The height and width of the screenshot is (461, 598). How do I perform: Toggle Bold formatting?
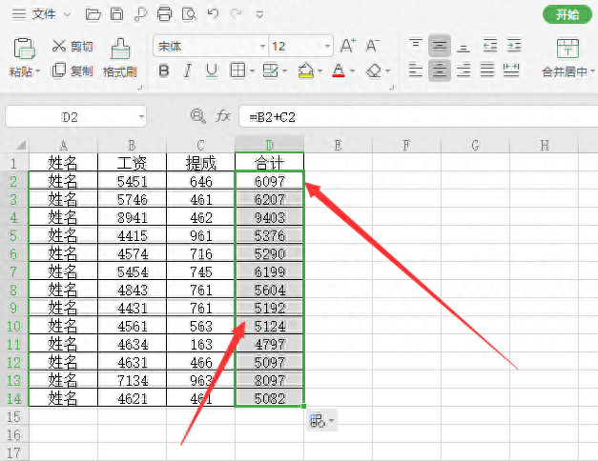[164, 70]
